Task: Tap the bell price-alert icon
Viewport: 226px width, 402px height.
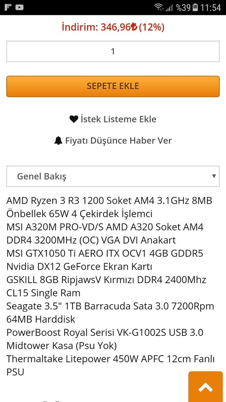Action: 58,141
